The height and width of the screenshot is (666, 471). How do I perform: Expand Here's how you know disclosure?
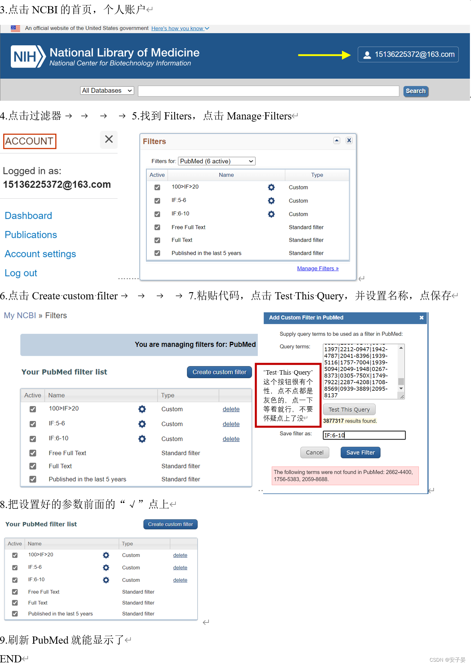[180, 28]
